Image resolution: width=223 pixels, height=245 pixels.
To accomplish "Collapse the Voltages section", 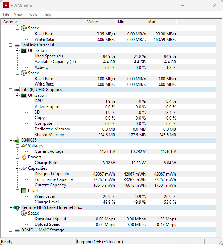I will click(17, 146).
